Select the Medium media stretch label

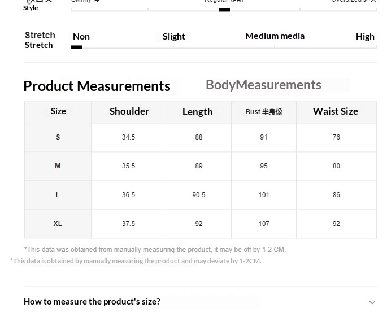[275, 36]
